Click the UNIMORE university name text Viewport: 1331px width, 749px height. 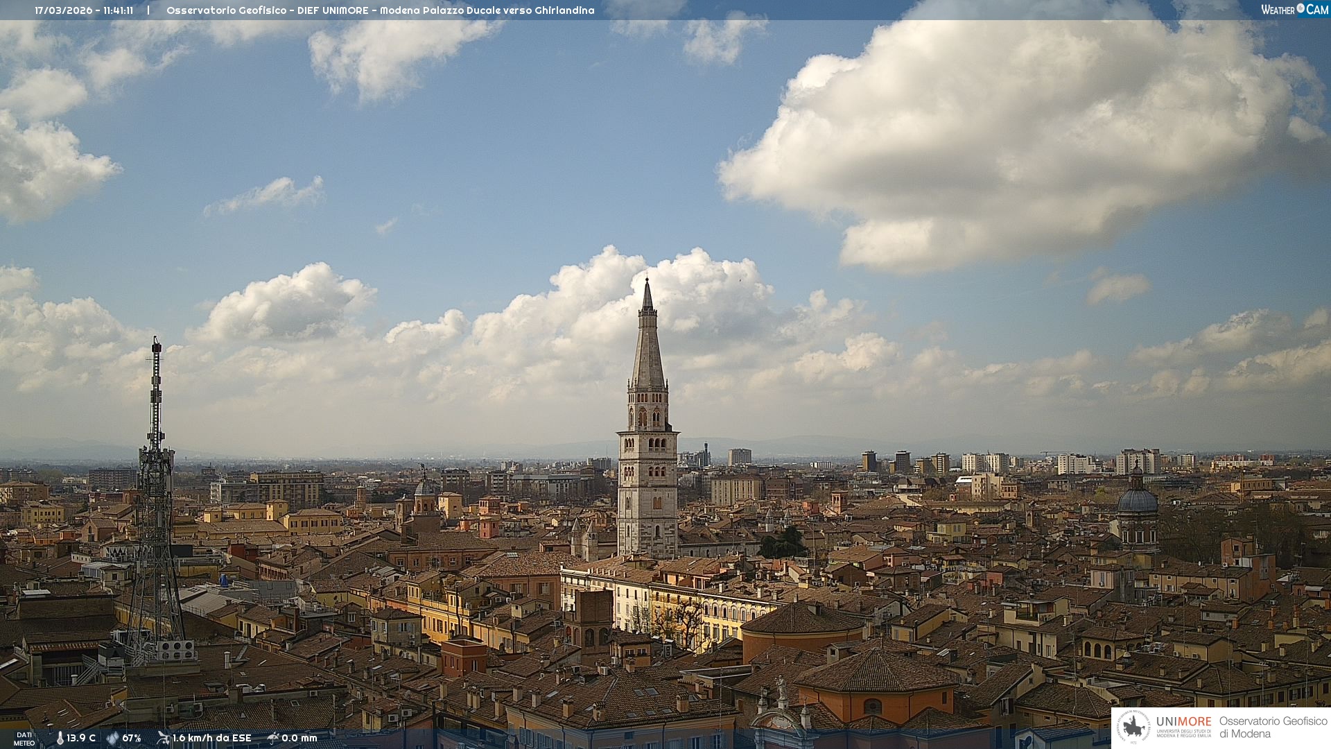[x=1183, y=722]
